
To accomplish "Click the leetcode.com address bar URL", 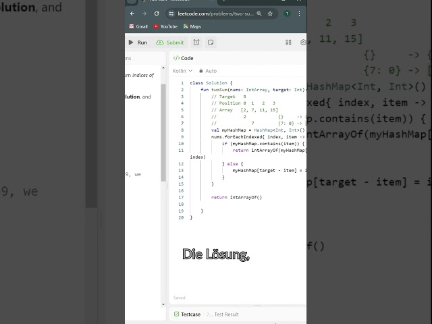I will (x=215, y=13).
